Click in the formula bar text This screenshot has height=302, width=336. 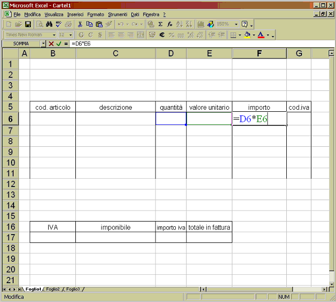pos(81,44)
